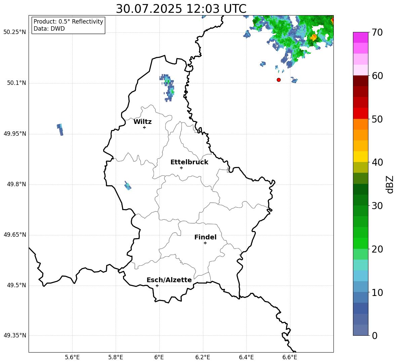Click the 10 tick label on colorbar
The height and width of the screenshot is (364, 398).
(377, 293)
